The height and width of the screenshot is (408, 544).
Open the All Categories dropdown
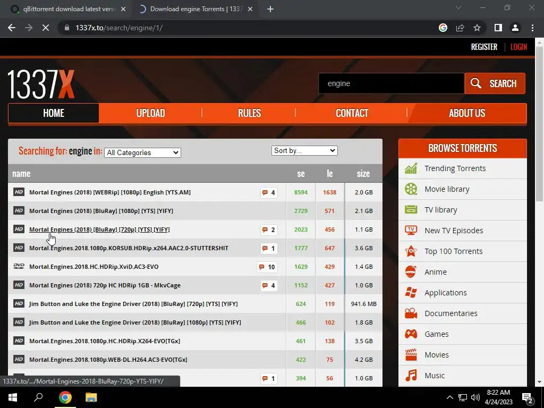coord(142,152)
